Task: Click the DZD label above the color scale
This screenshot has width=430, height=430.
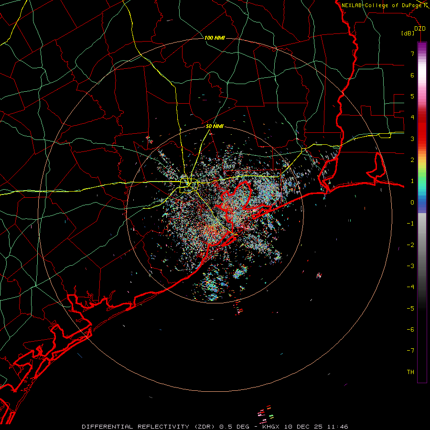Action: click(420, 29)
